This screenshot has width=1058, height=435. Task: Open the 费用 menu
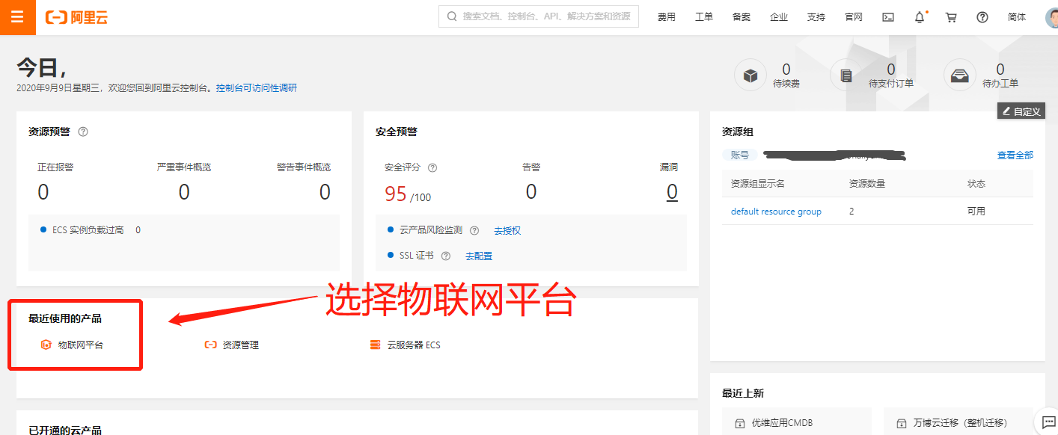(x=667, y=17)
